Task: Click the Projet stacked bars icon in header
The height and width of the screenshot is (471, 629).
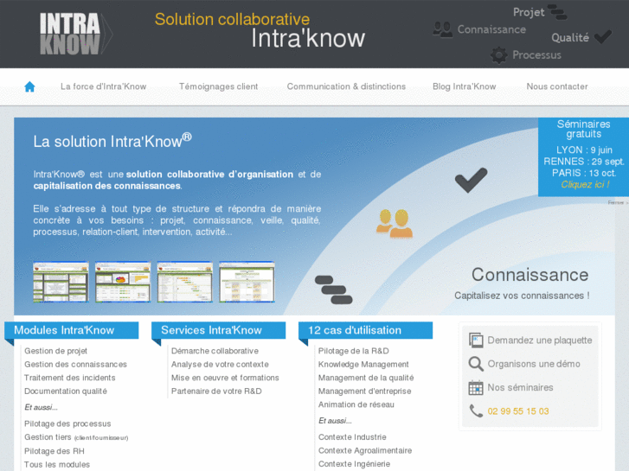Action: (557, 12)
